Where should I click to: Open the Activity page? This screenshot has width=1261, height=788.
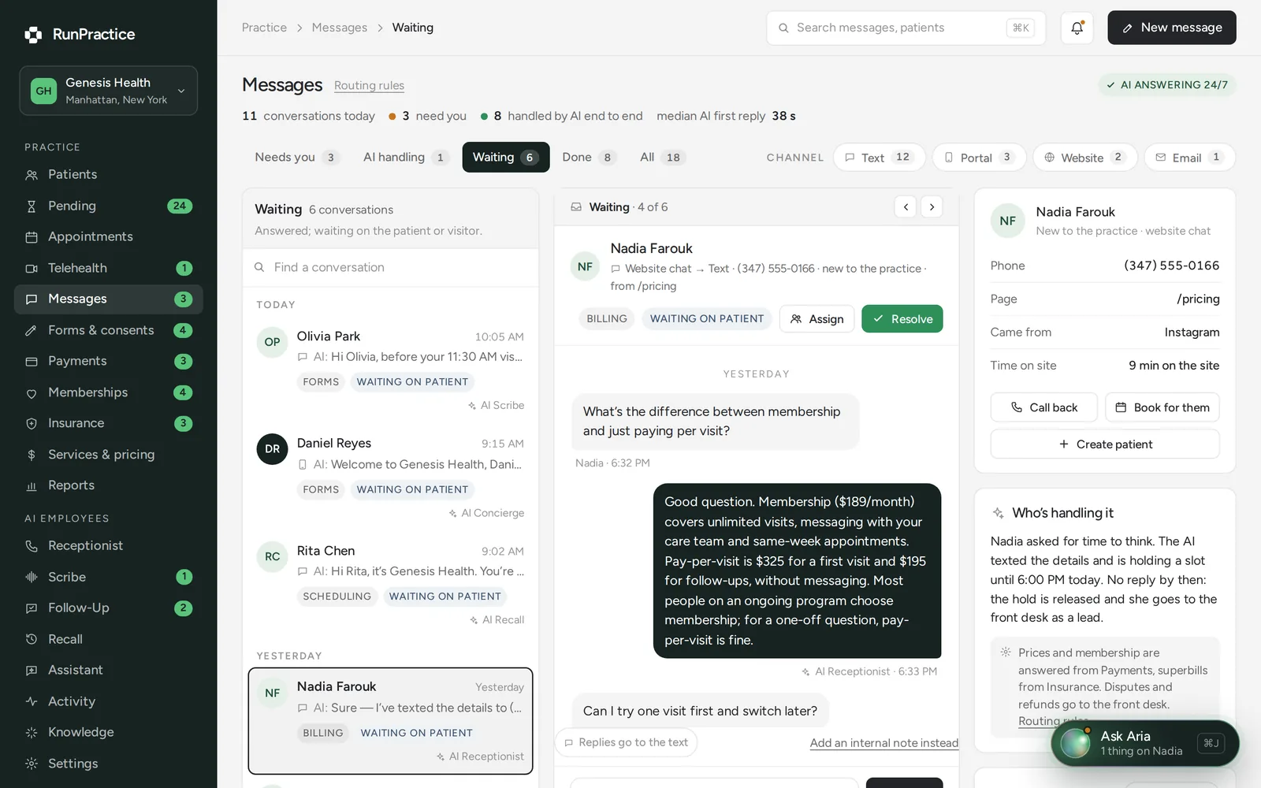tap(109, 701)
